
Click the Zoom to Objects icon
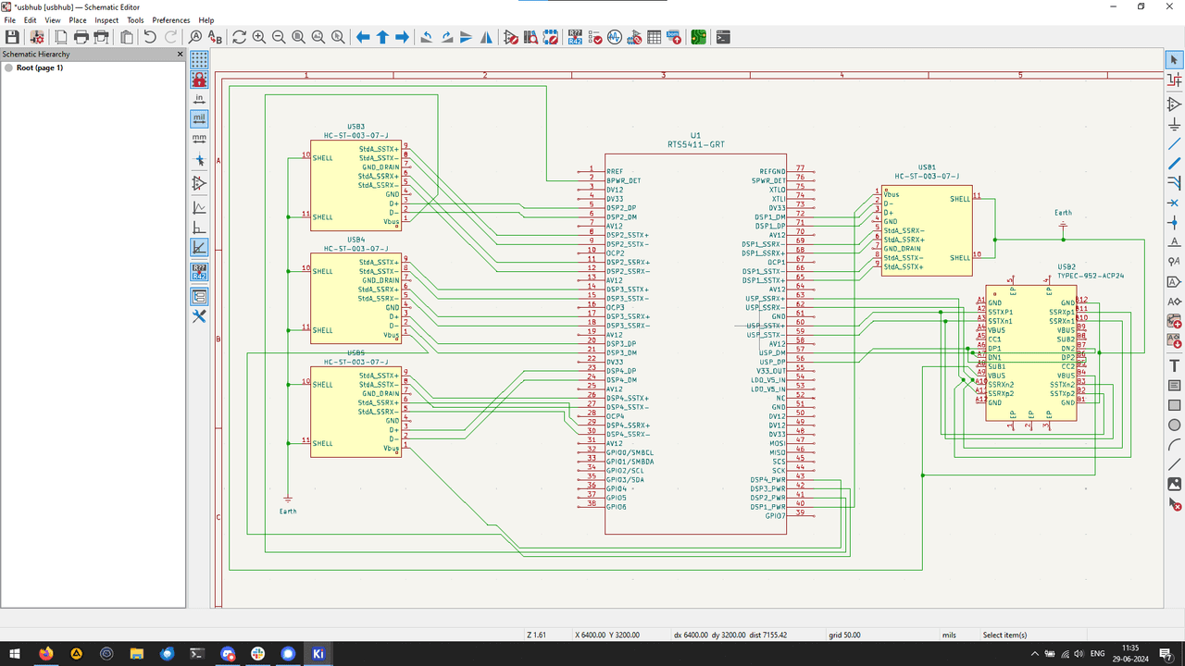(x=318, y=37)
